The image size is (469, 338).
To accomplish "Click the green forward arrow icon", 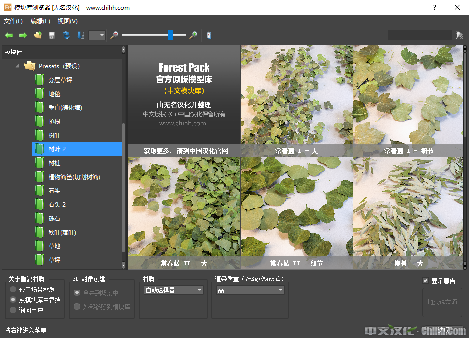I will (x=23, y=35).
